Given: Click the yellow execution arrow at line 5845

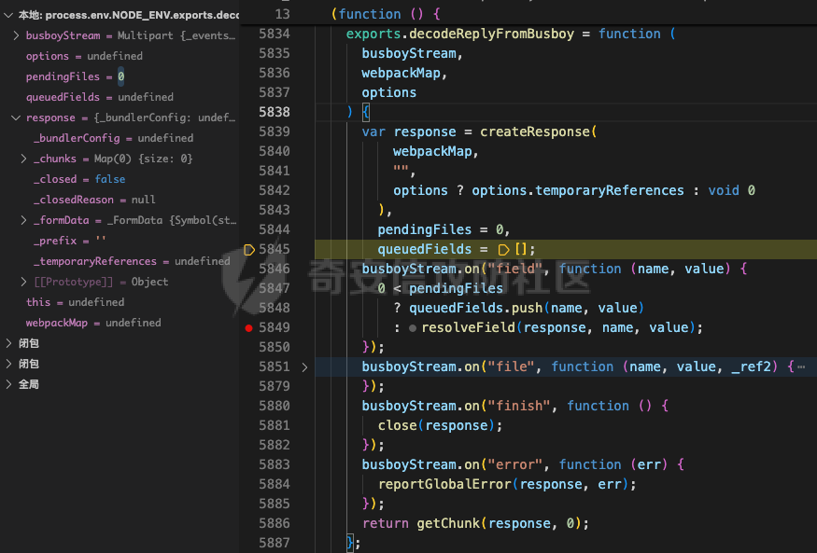Looking at the screenshot, I should click(x=249, y=249).
